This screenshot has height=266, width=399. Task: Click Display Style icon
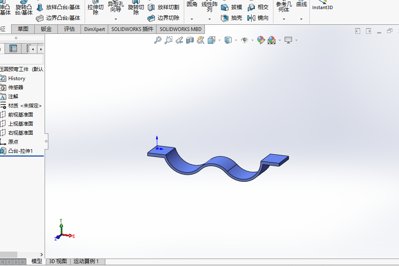(228, 40)
